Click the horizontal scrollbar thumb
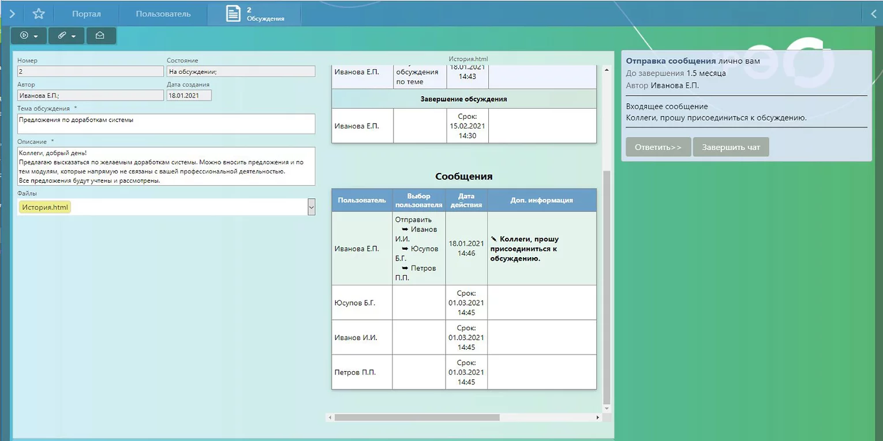This screenshot has width=883, height=441. click(x=417, y=417)
